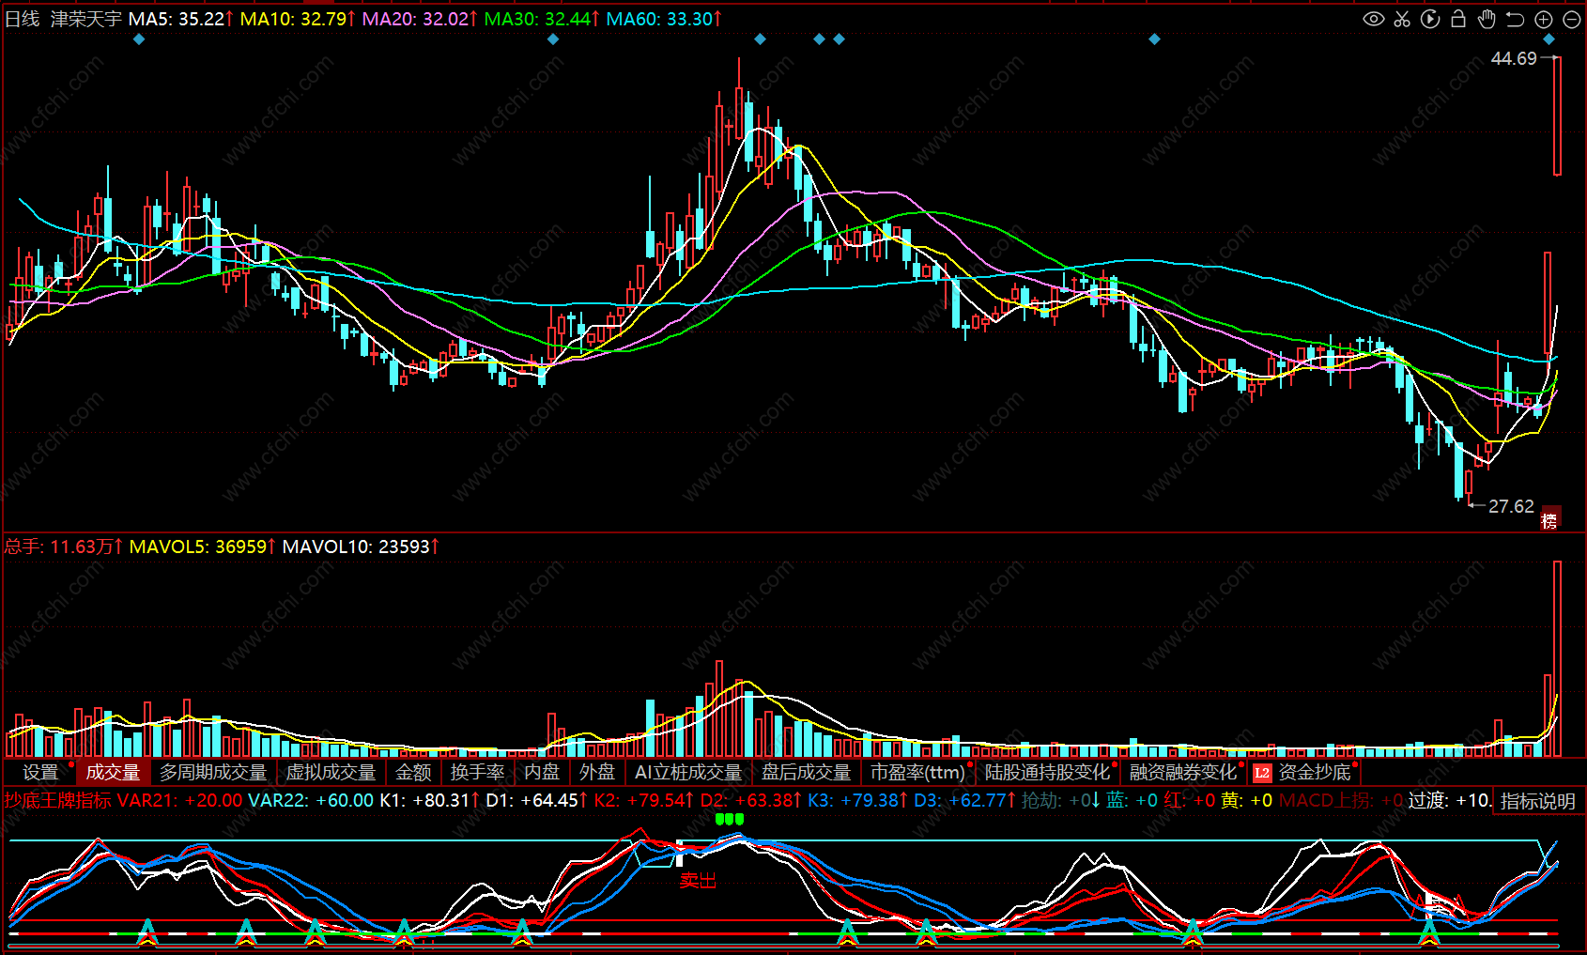
Task: Toggle the eye visibility icon
Action: (1373, 19)
